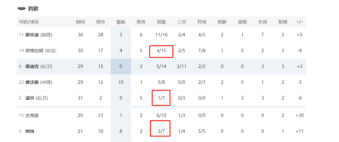The width and height of the screenshot is (339, 142).
Task: Select player 哈特 in the table
Action: pos(30,131)
